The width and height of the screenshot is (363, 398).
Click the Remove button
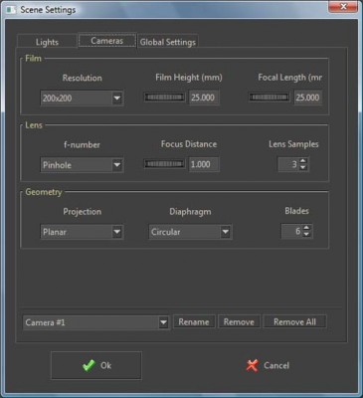[x=239, y=321]
